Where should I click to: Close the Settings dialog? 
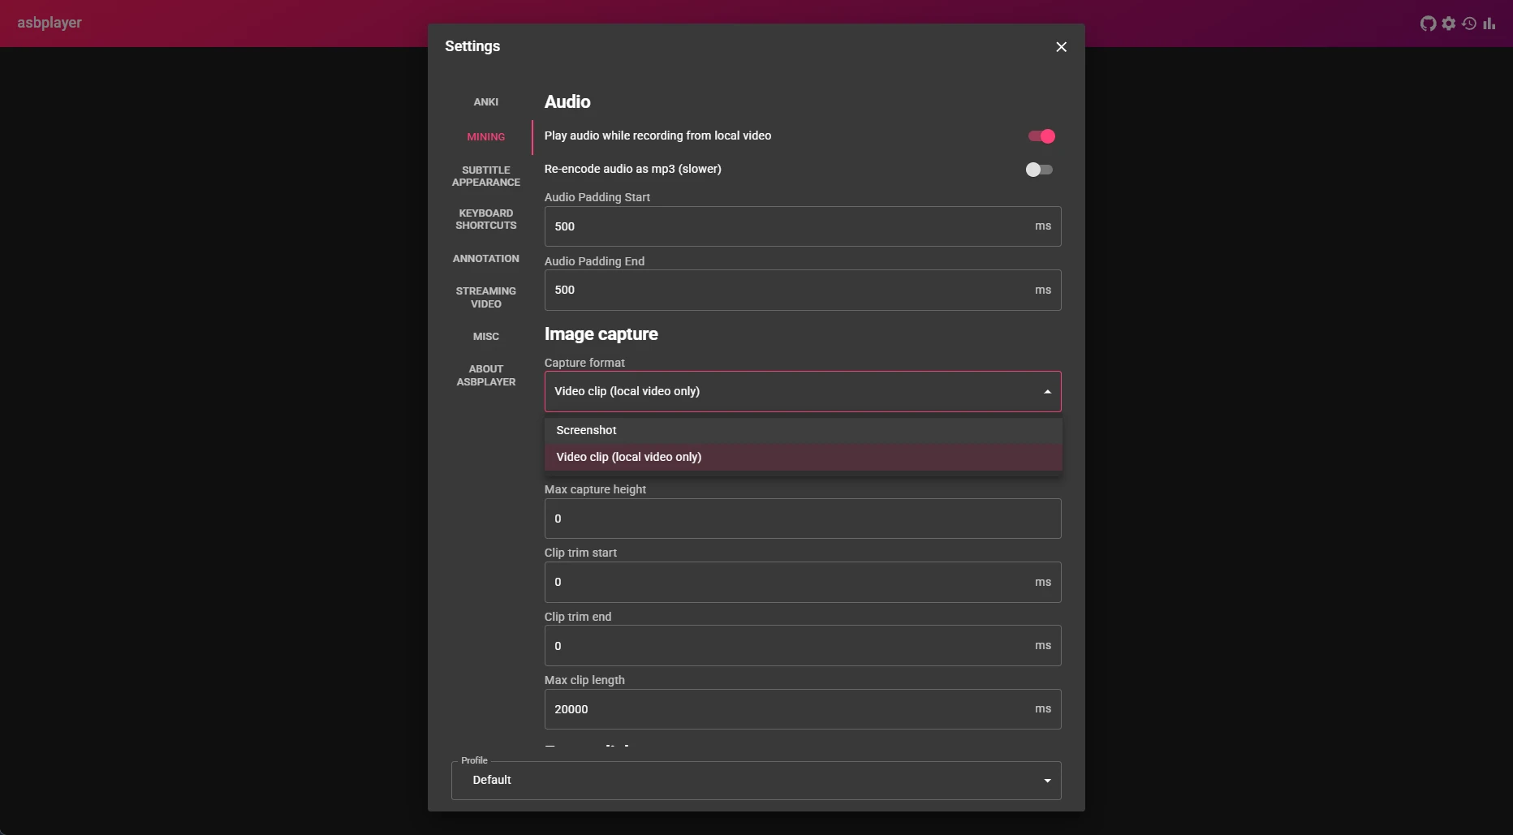pos(1061,47)
